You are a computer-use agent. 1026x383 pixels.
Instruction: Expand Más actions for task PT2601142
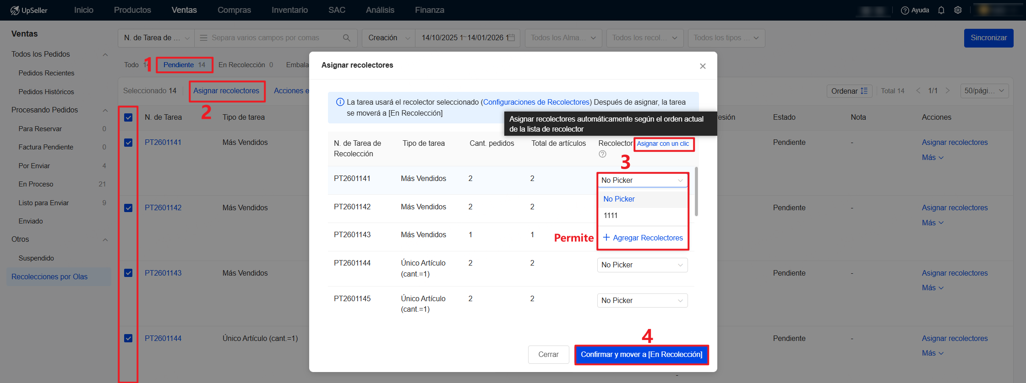pos(933,223)
